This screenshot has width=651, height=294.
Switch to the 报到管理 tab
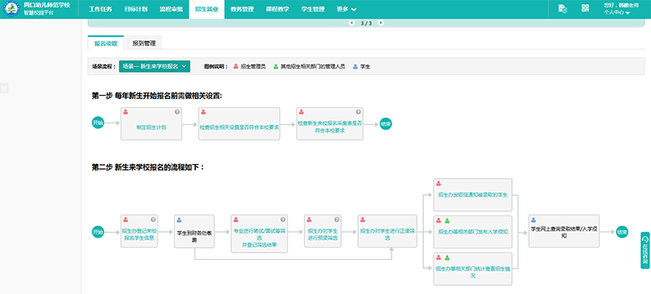pos(144,43)
